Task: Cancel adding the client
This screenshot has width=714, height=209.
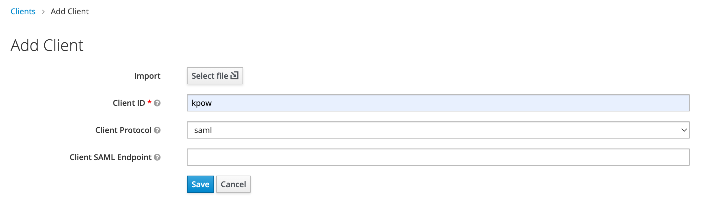Action: [x=233, y=184]
